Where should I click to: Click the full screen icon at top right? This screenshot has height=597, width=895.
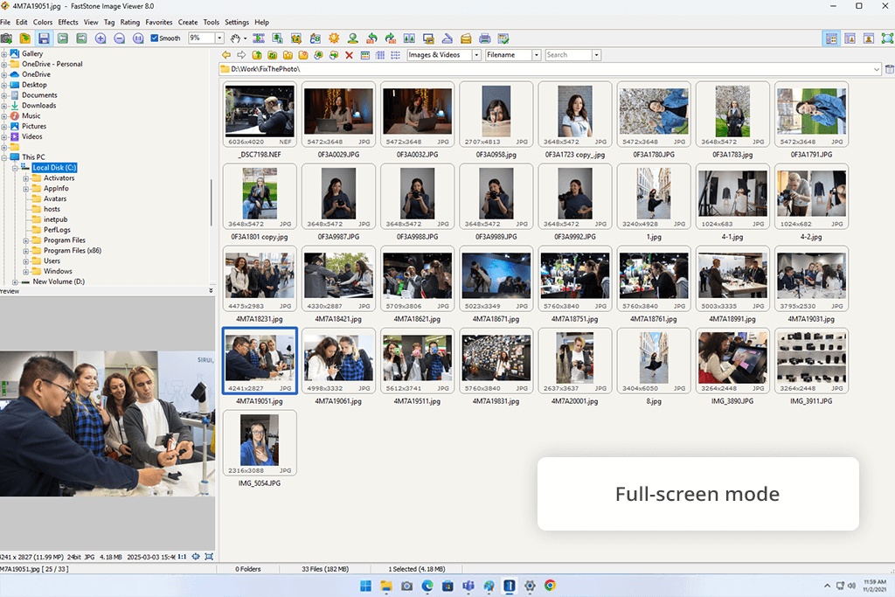pyautogui.click(x=887, y=38)
